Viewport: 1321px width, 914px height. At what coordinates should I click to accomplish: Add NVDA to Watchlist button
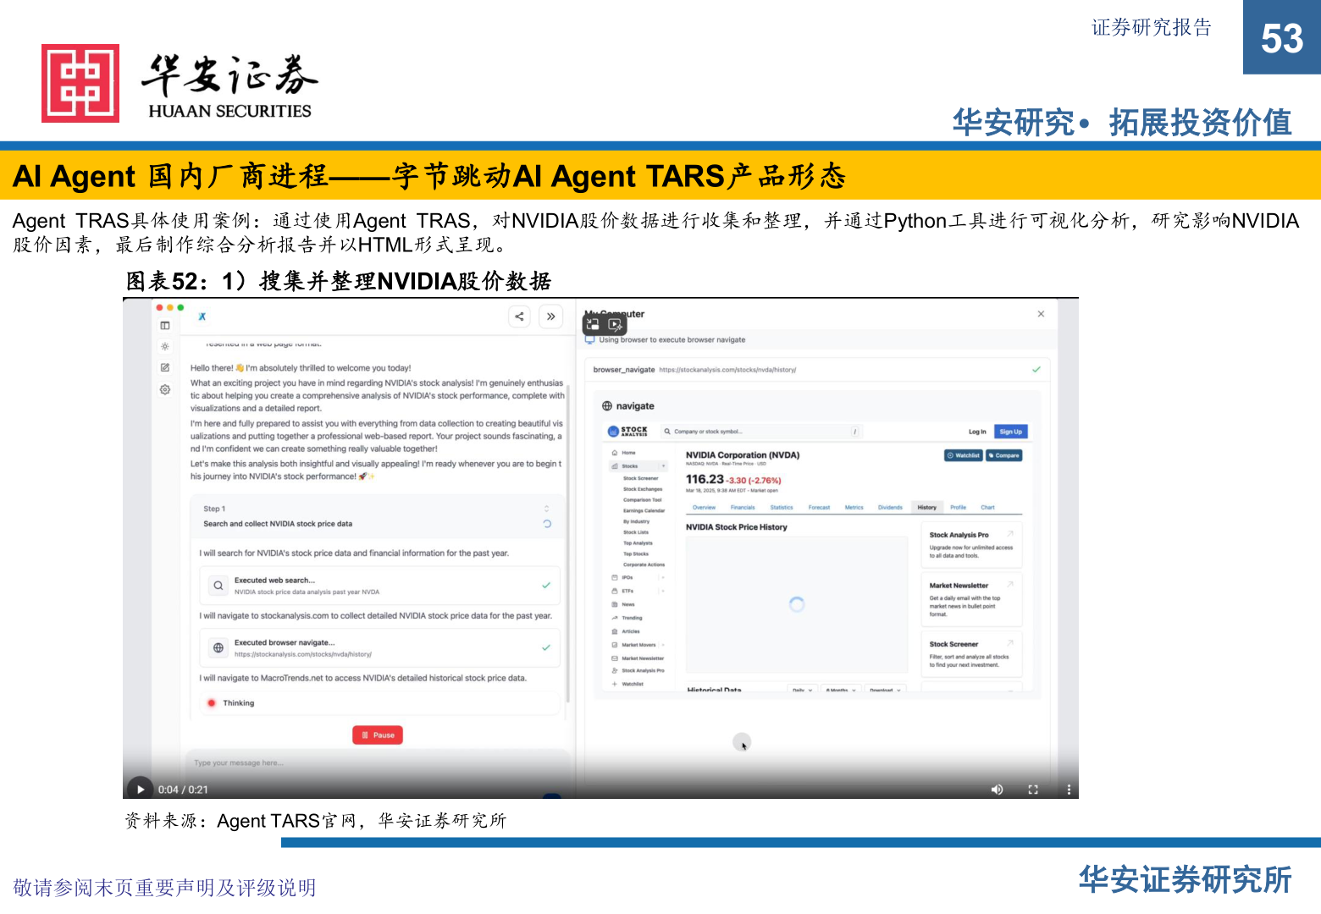(x=964, y=455)
